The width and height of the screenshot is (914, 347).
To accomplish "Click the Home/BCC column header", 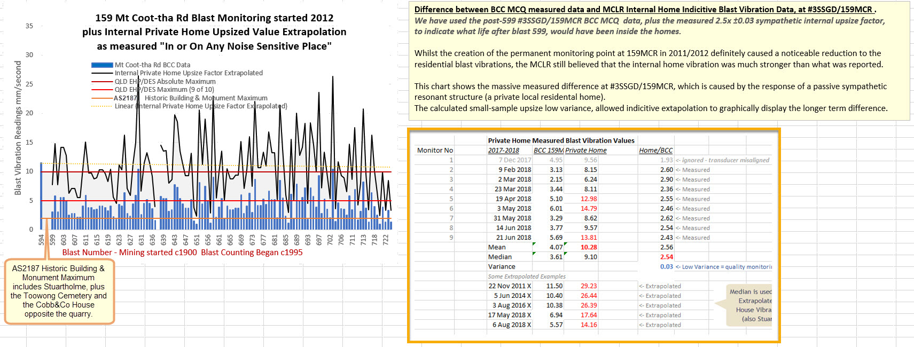I will [x=655, y=151].
